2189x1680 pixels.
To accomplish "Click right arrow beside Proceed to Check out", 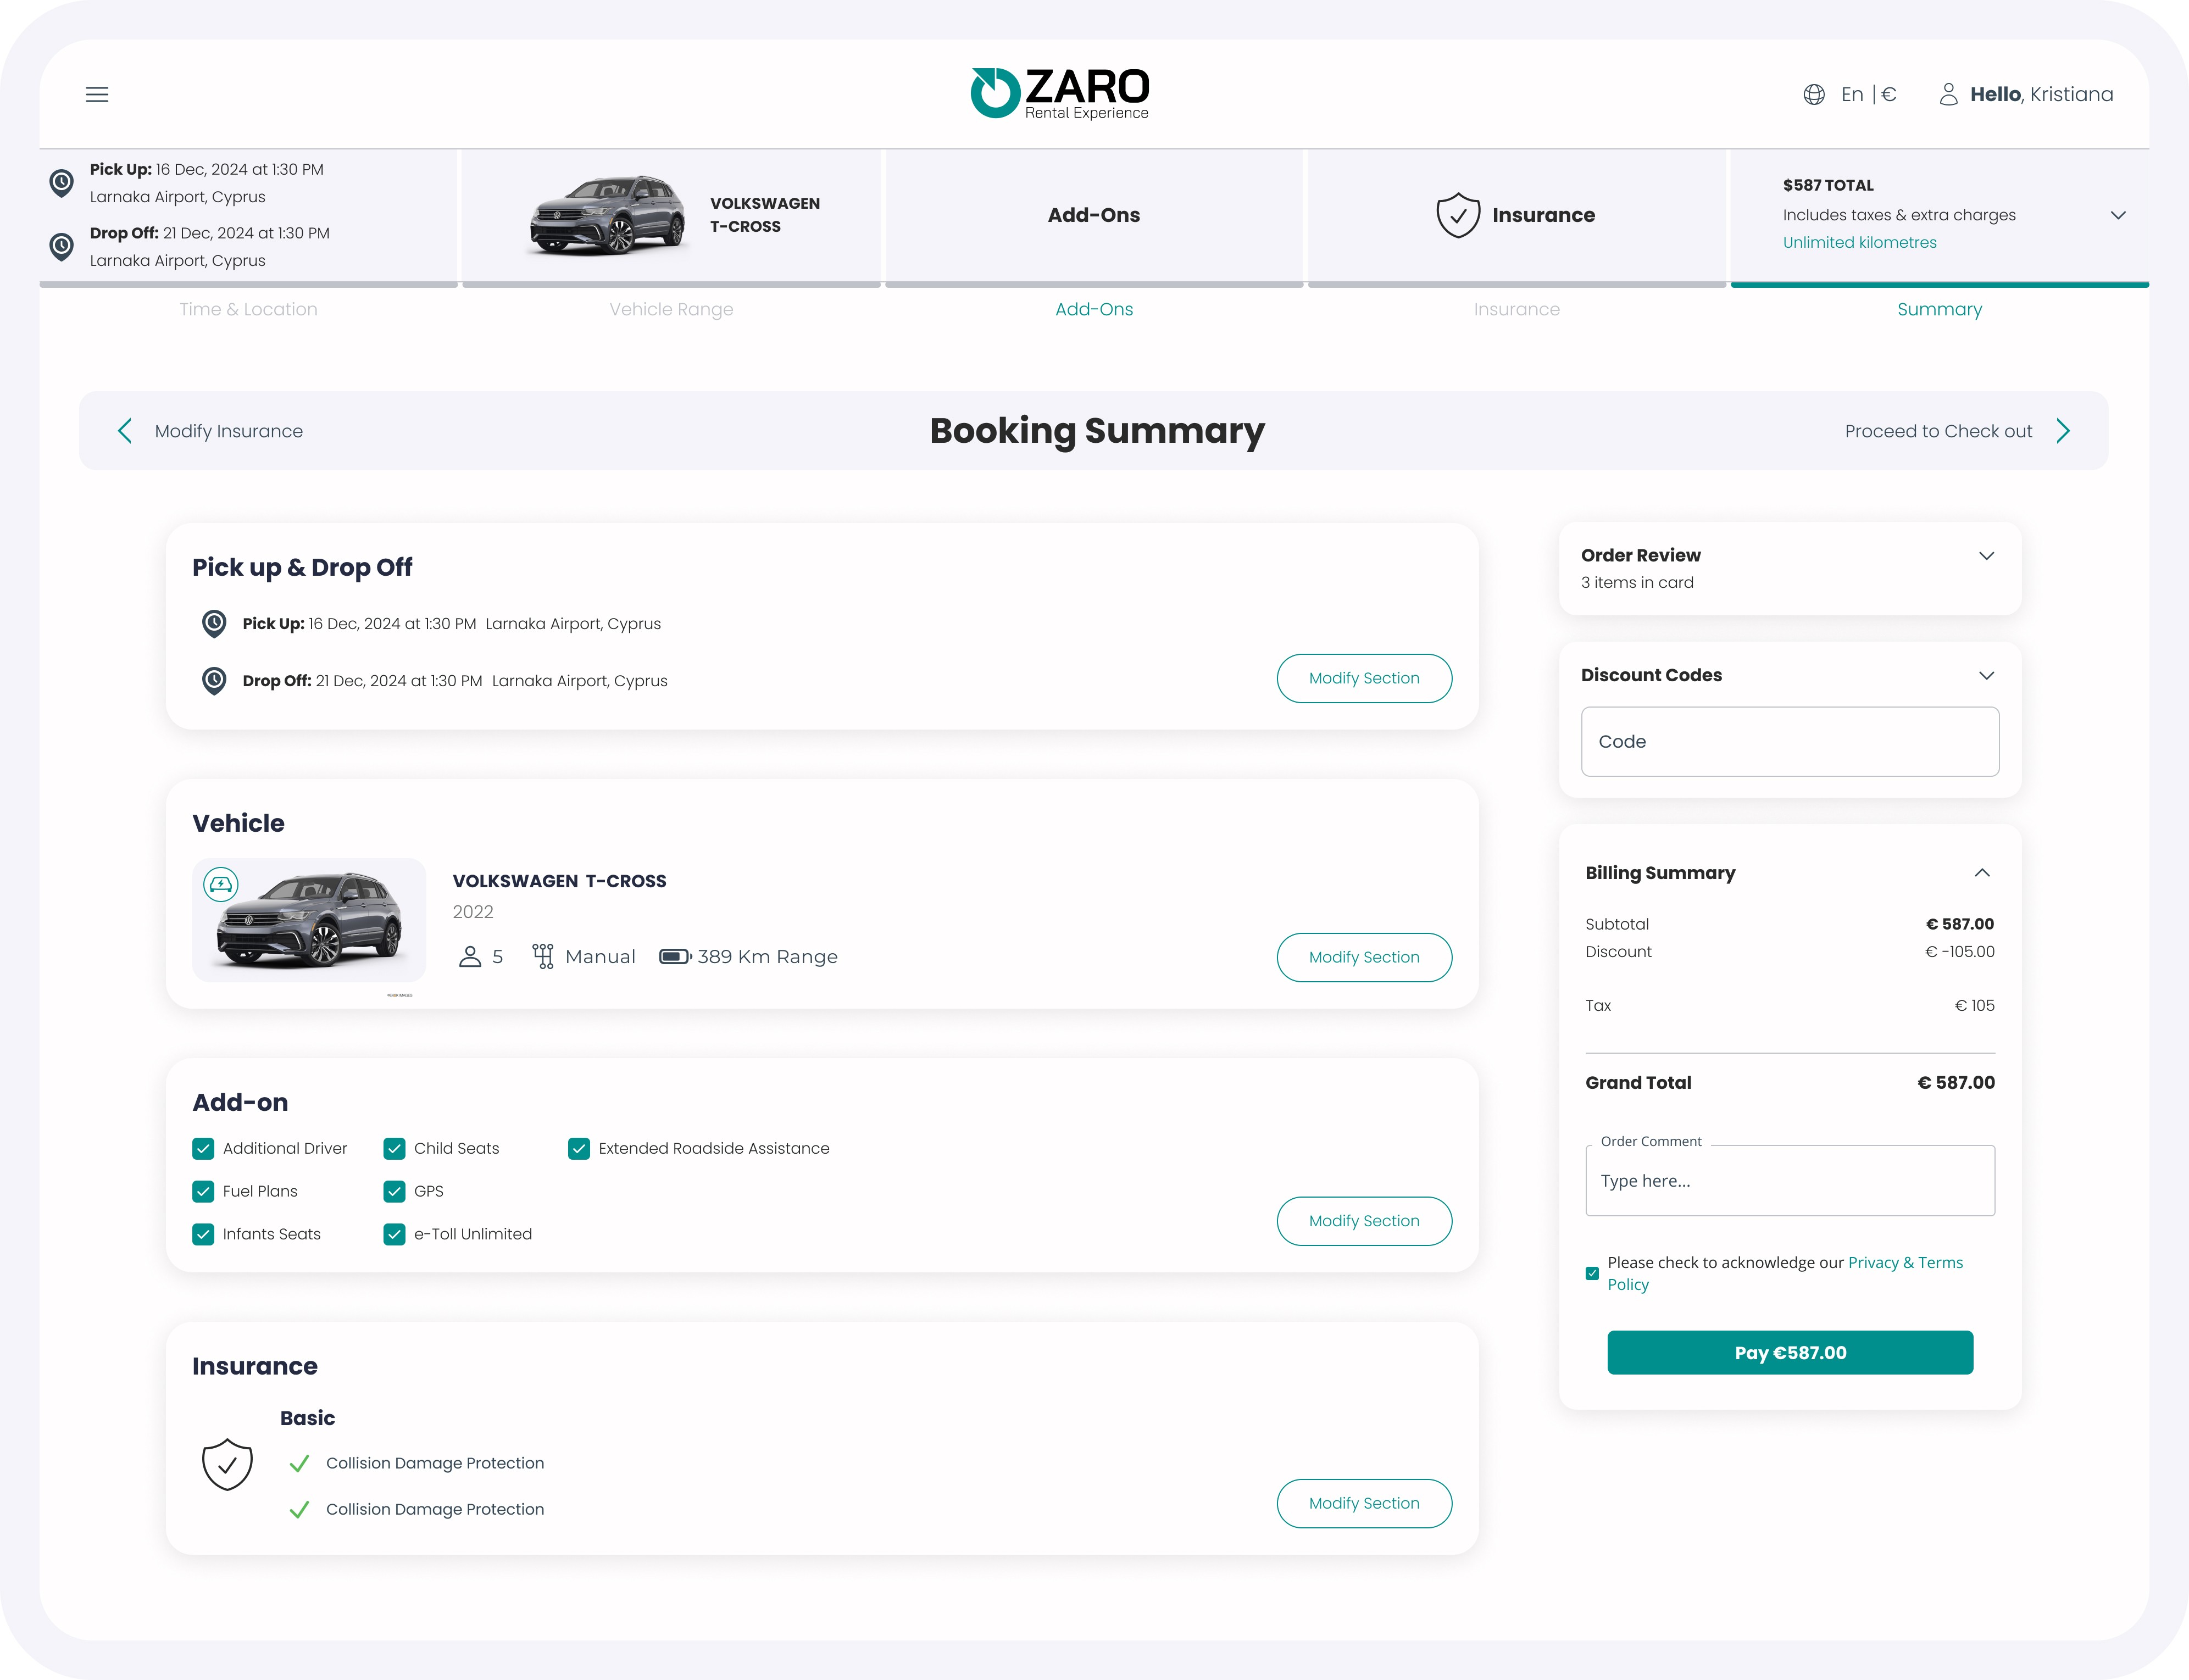I will (2063, 431).
